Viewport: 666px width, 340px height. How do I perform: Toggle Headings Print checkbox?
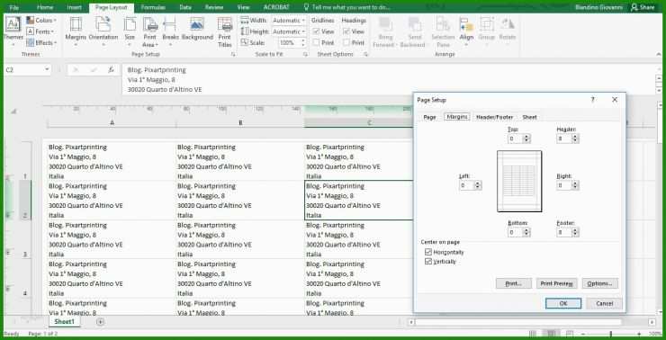click(346, 42)
